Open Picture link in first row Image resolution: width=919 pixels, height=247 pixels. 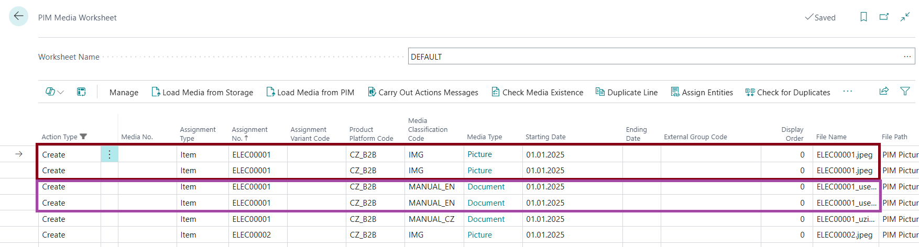coord(479,154)
